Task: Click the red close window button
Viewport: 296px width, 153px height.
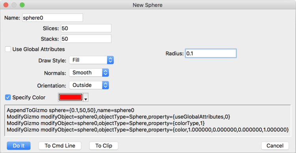Action: click(6, 5)
